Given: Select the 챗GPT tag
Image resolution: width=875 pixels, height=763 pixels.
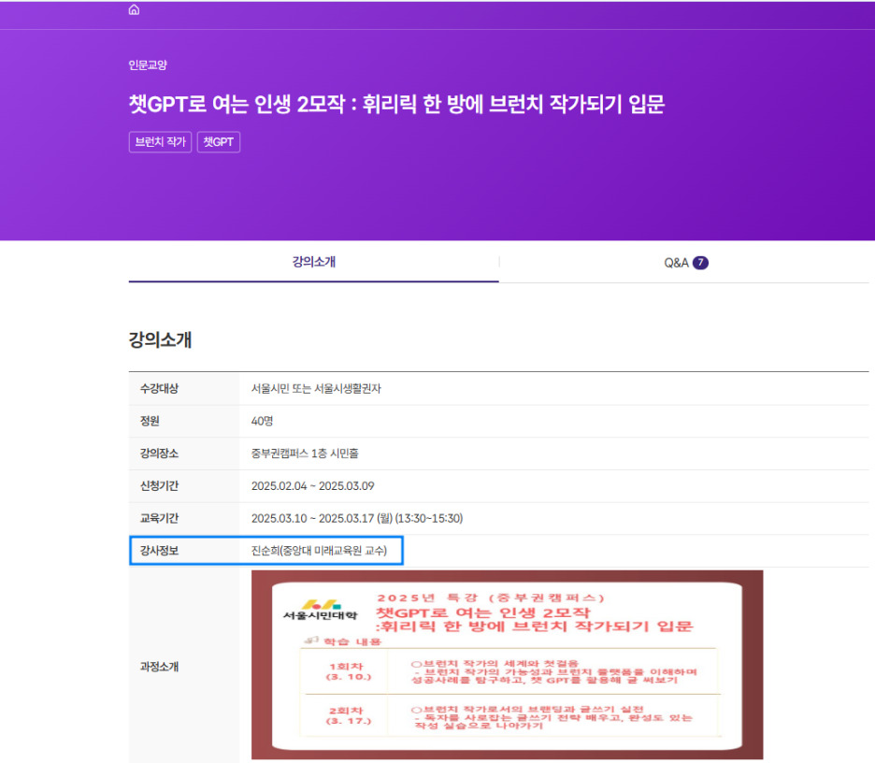Looking at the screenshot, I should tap(219, 142).
